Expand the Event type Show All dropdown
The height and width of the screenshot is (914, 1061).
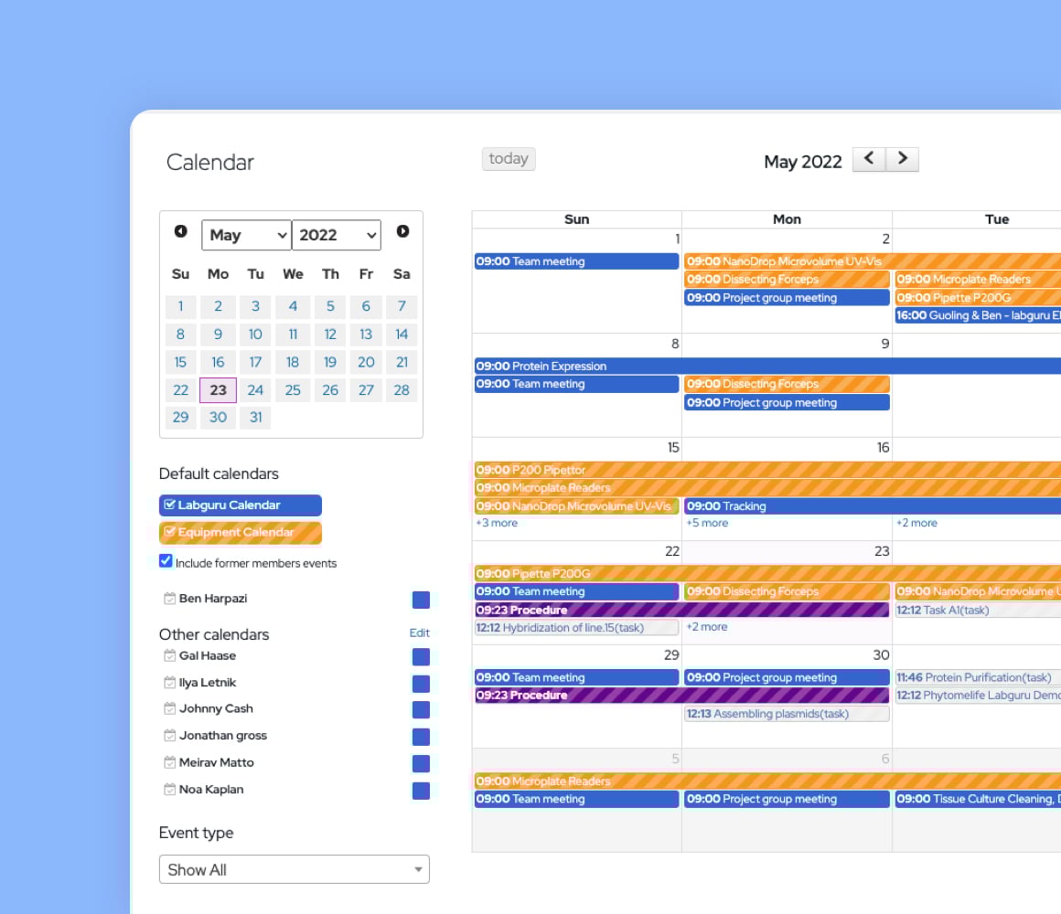[294, 869]
